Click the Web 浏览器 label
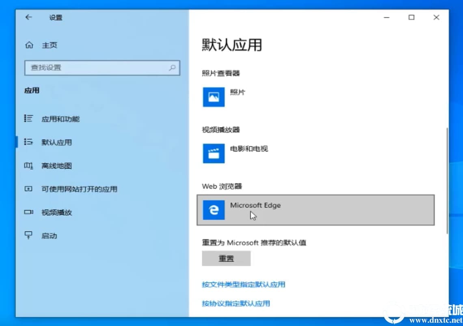 coord(222,186)
